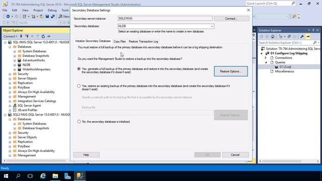Click the Navigate Backward toolbar icon
322x181 pixels.
pos(8,17)
